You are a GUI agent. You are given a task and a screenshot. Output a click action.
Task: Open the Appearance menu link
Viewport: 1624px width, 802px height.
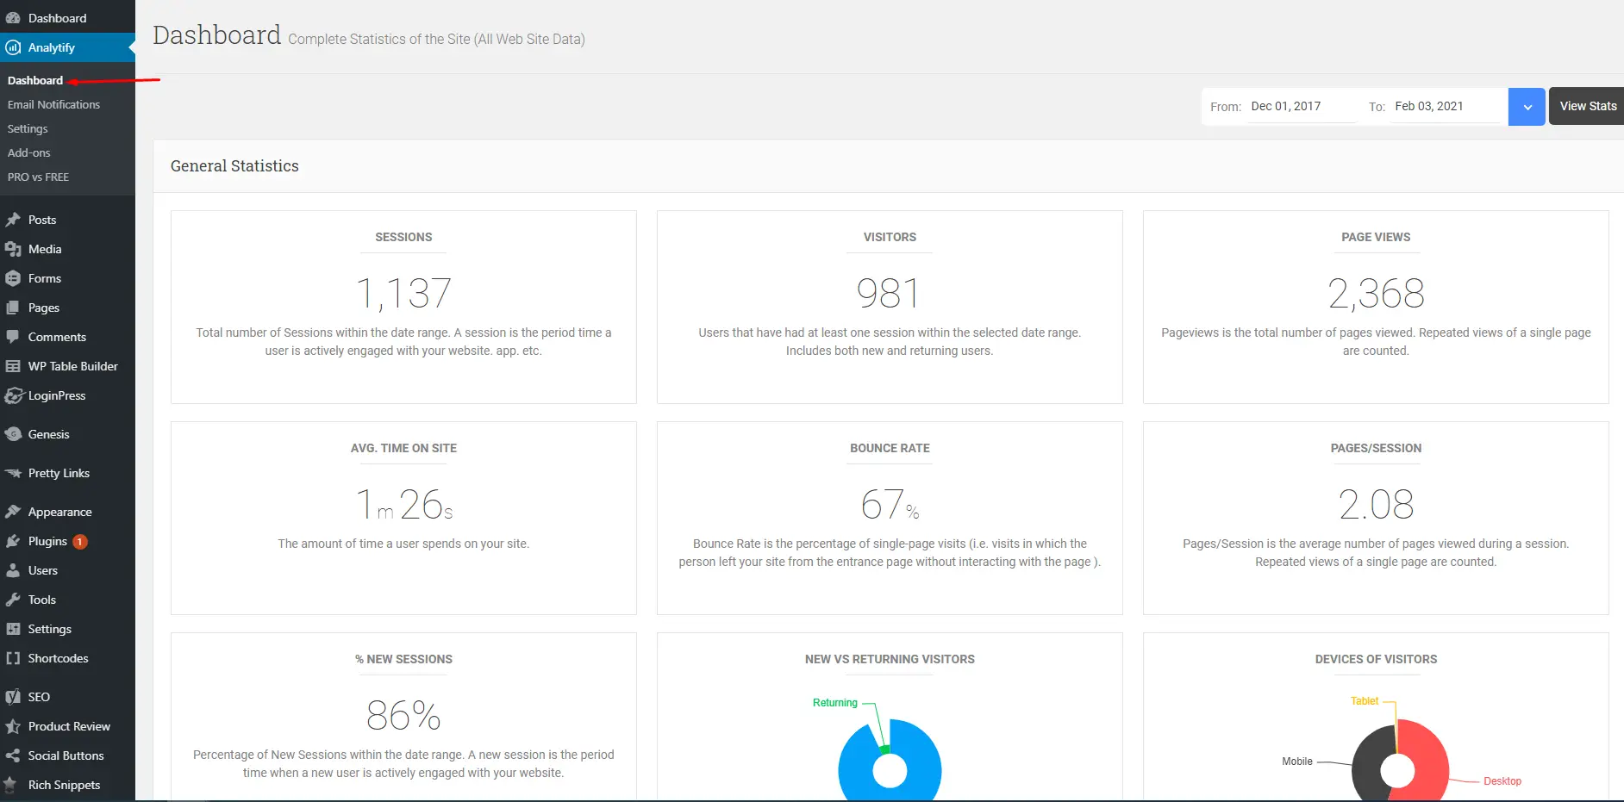[60, 512]
